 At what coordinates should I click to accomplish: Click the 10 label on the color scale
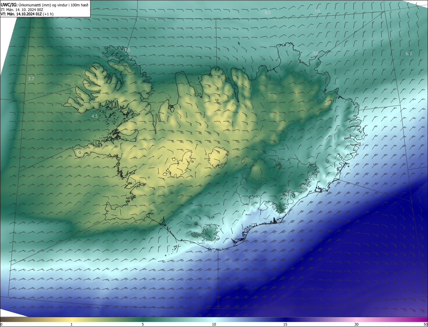click(214, 324)
